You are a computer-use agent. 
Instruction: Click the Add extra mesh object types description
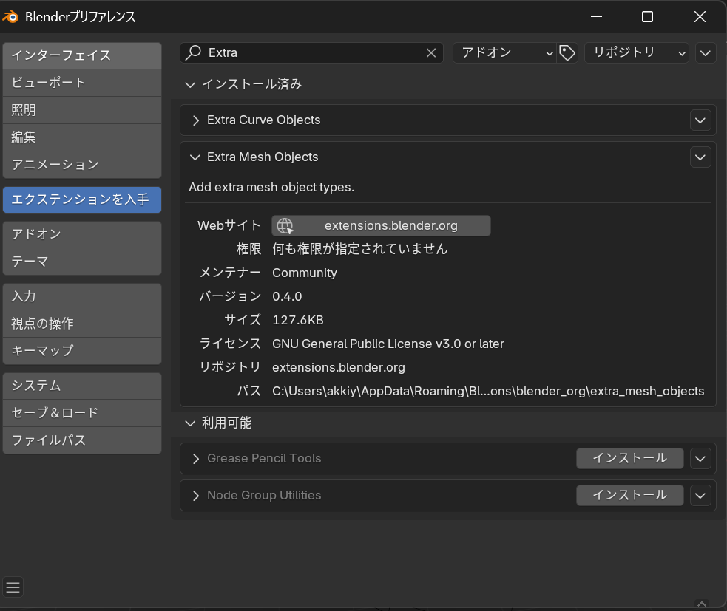click(271, 187)
